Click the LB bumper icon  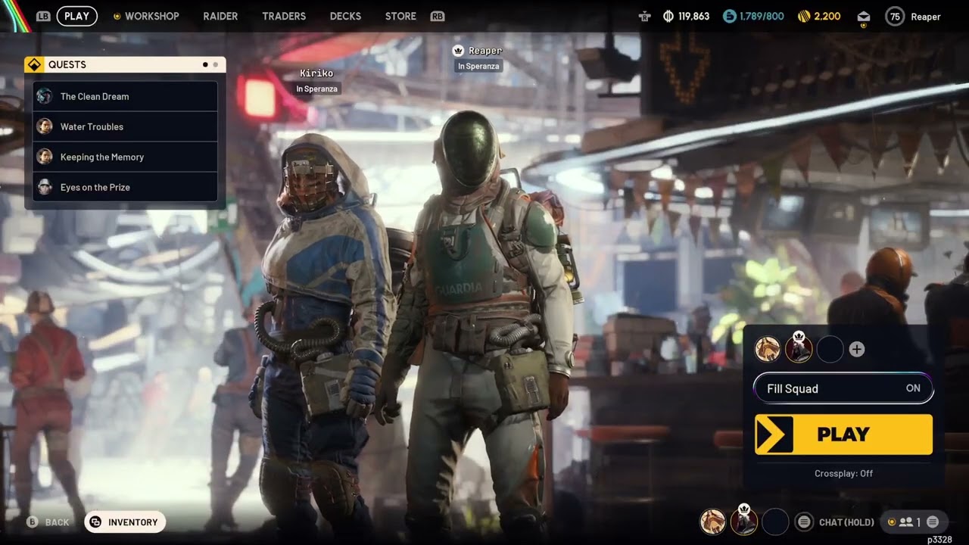pyautogui.click(x=43, y=16)
